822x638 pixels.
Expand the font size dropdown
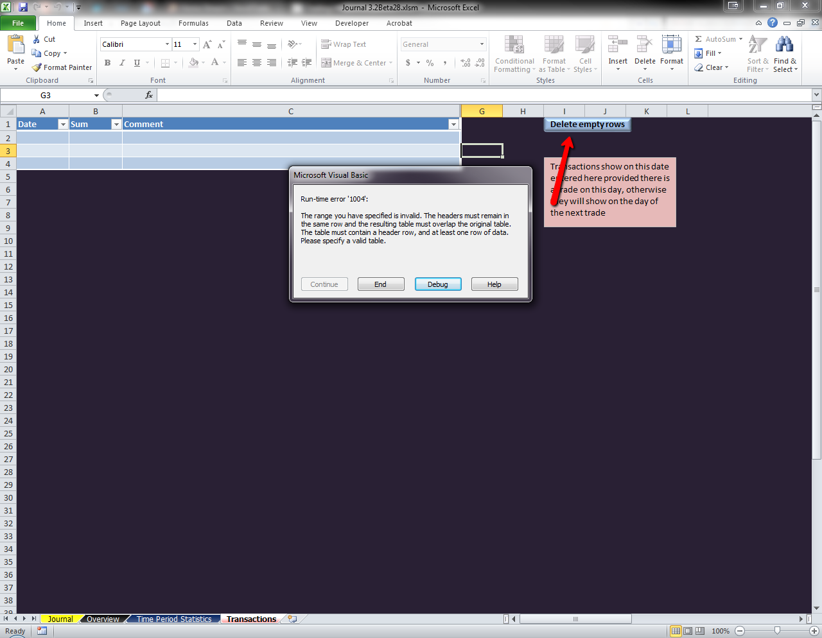(195, 44)
